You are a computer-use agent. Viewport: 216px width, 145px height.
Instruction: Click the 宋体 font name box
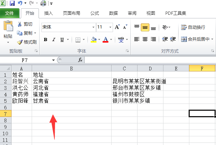tap(67, 27)
